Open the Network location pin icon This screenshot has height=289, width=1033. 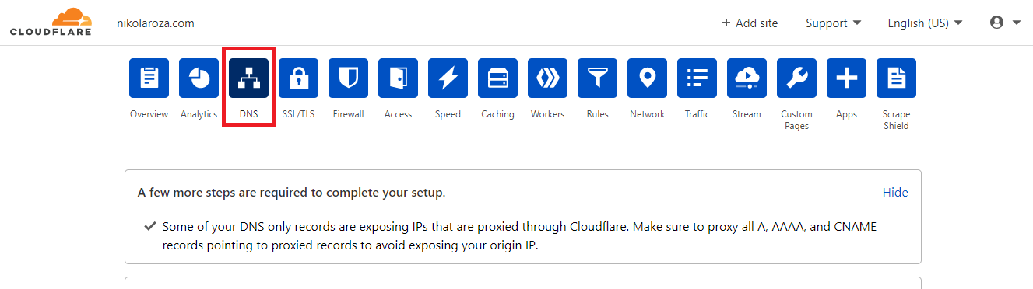[647, 78]
